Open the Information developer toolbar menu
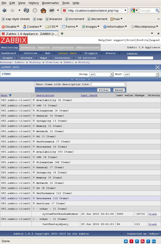Image resolution: width=161 pixels, height=244 pixels. click(x=115, y=27)
